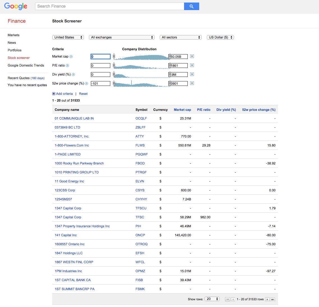Screen dimensions: 319x307
Task: Remove the Market cap criterion
Action: pyautogui.click(x=192, y=56)
